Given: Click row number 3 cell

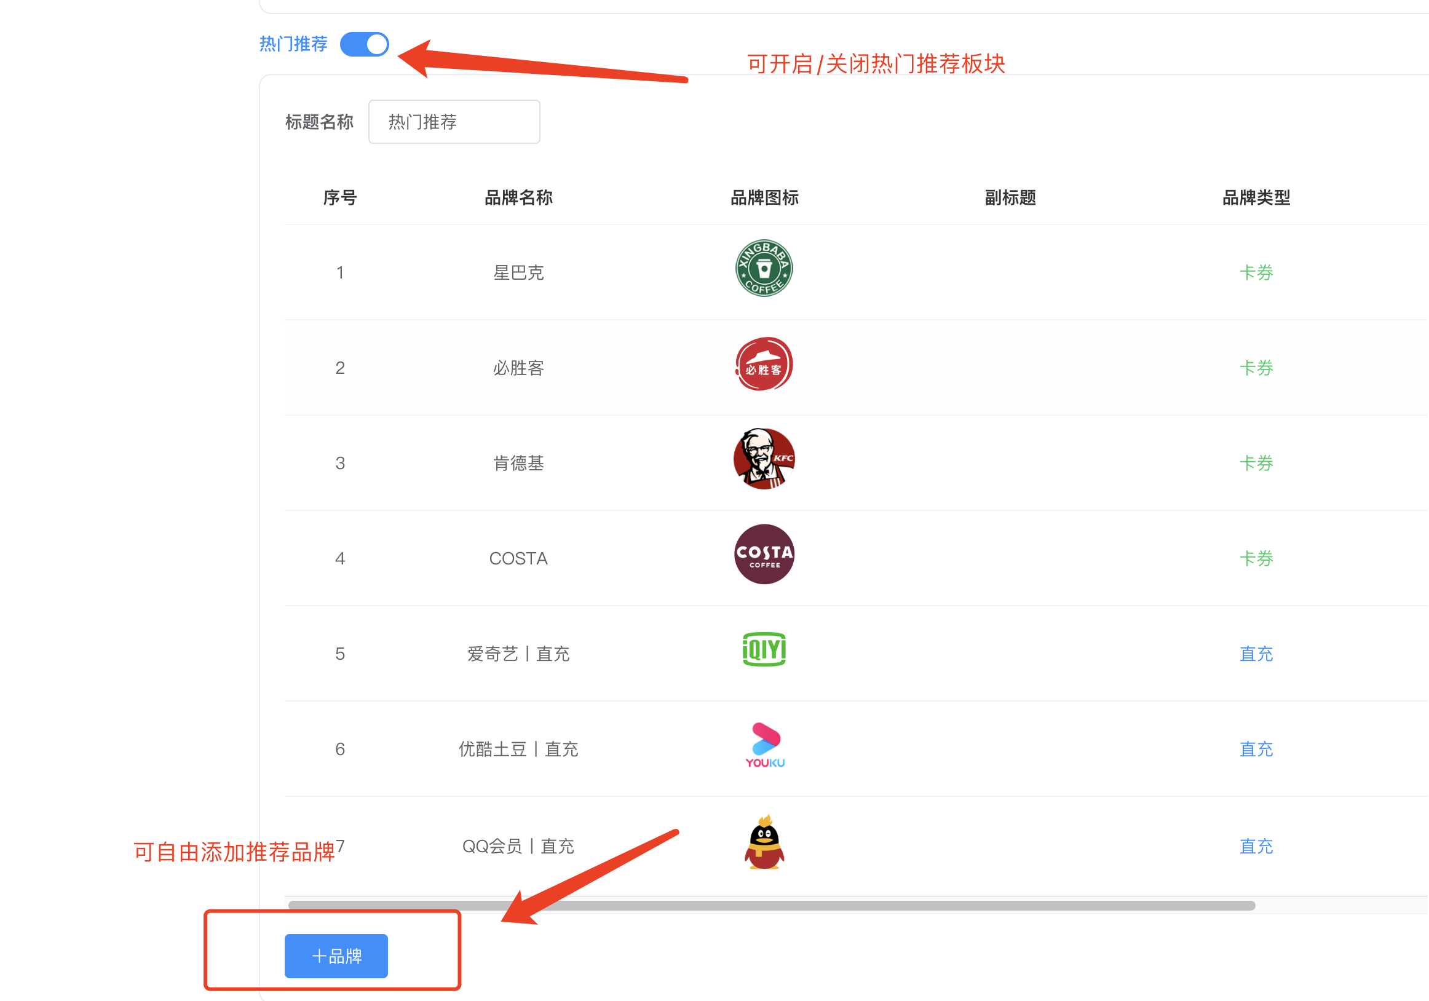Looking at the screenshot, I should [x=340, y=463].
